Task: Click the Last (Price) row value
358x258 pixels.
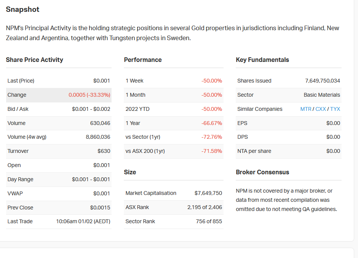Action: 102,81
